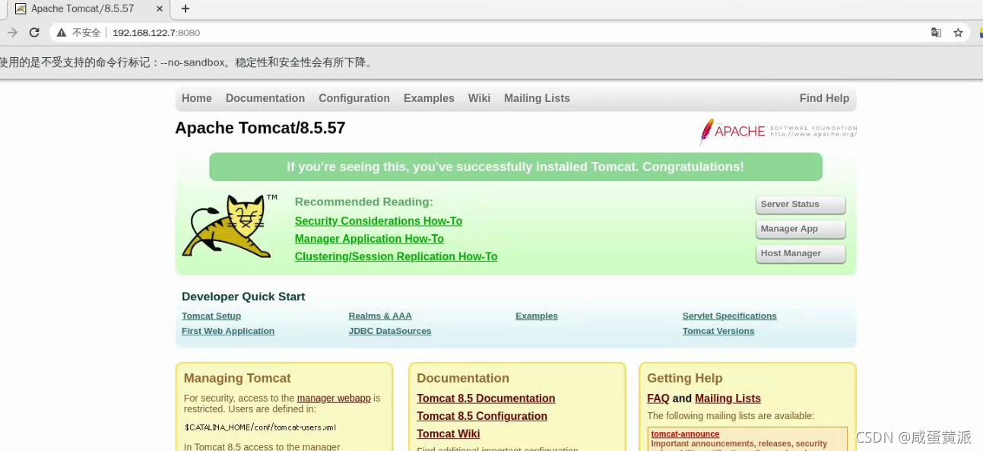
Task: Open the Documentation nav item
Action: [265, 98]
